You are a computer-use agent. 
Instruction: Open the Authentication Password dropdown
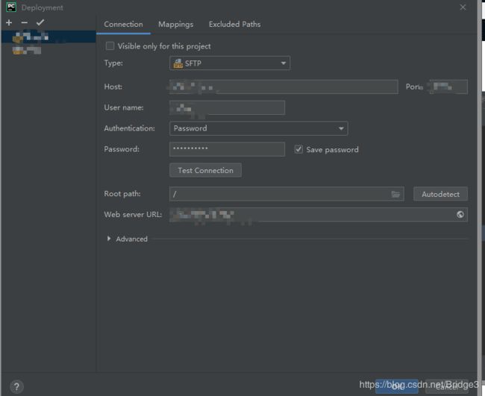(x=259, y=128)
